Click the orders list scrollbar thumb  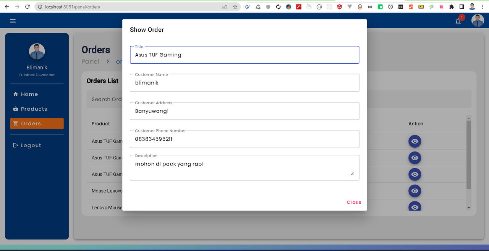(x=469, y=155)
